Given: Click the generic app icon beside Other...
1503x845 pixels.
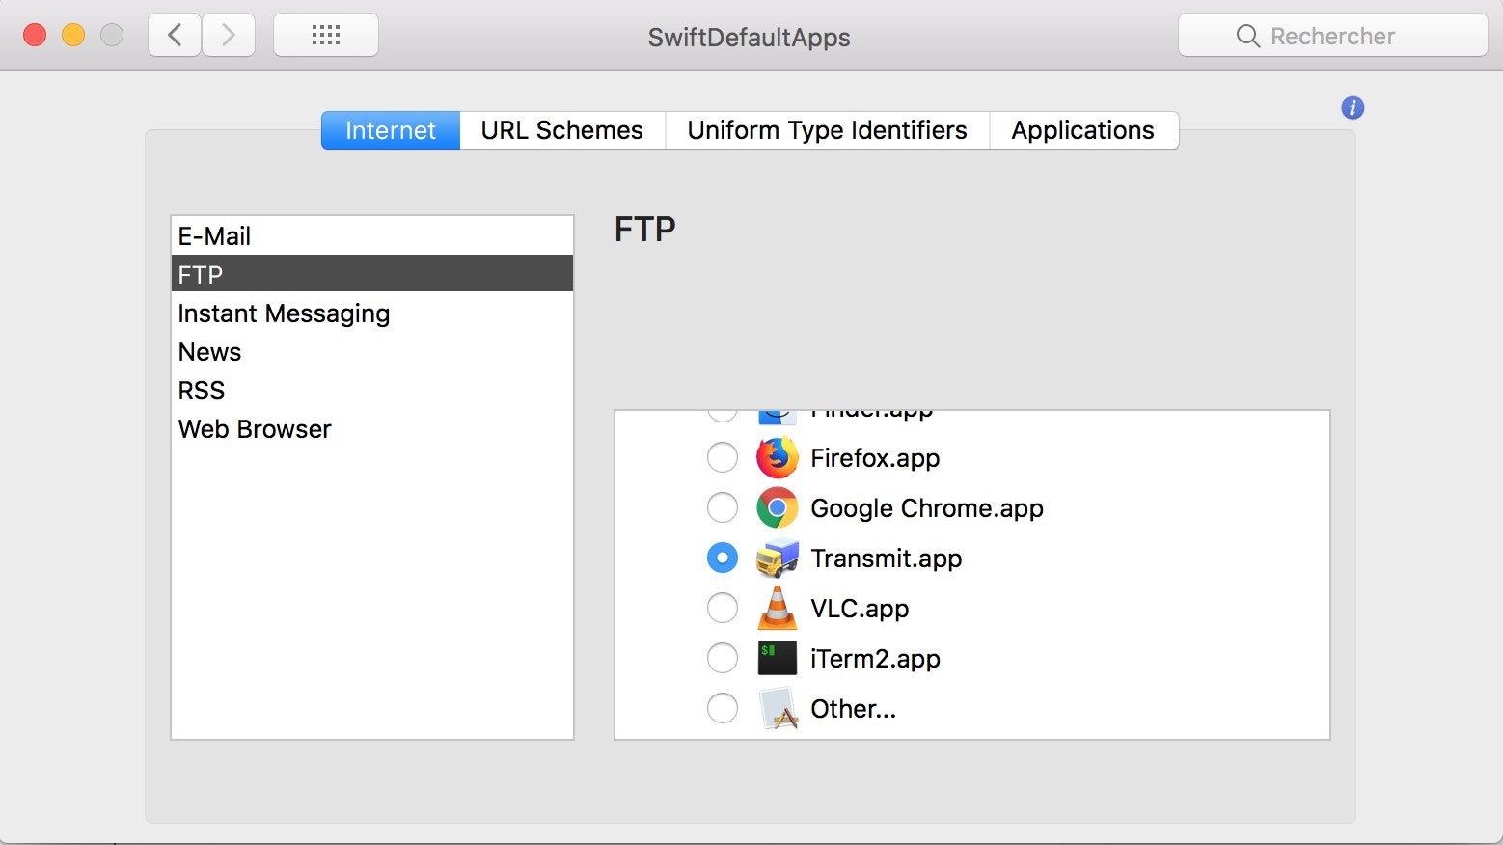Looking at the screenshot, I should (777, 708).
